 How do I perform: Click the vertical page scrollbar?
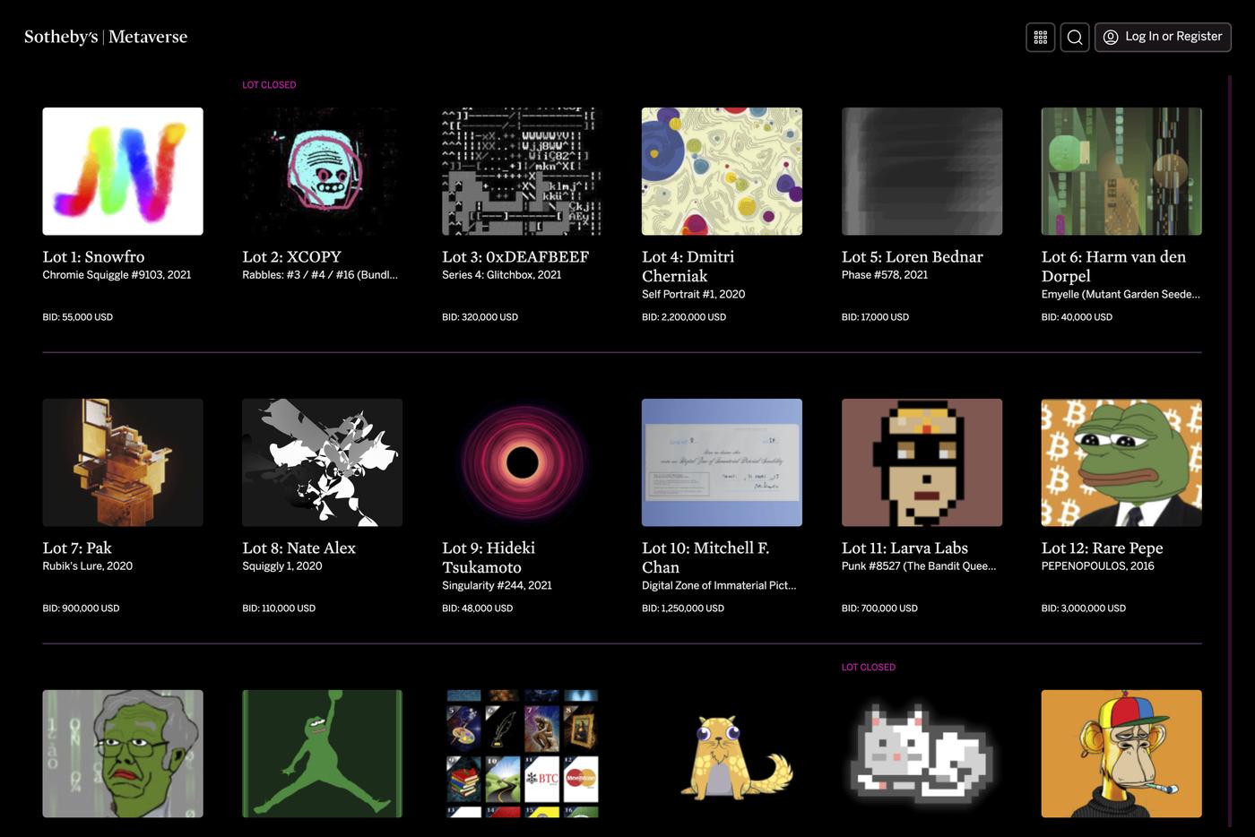1230,452
